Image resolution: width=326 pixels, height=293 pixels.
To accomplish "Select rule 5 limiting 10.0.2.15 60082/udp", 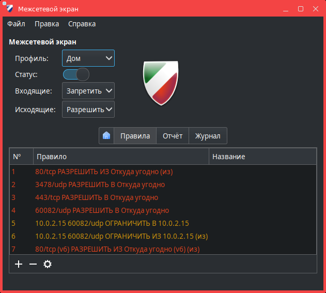I will pyautogui.click(x=112, y=223).
